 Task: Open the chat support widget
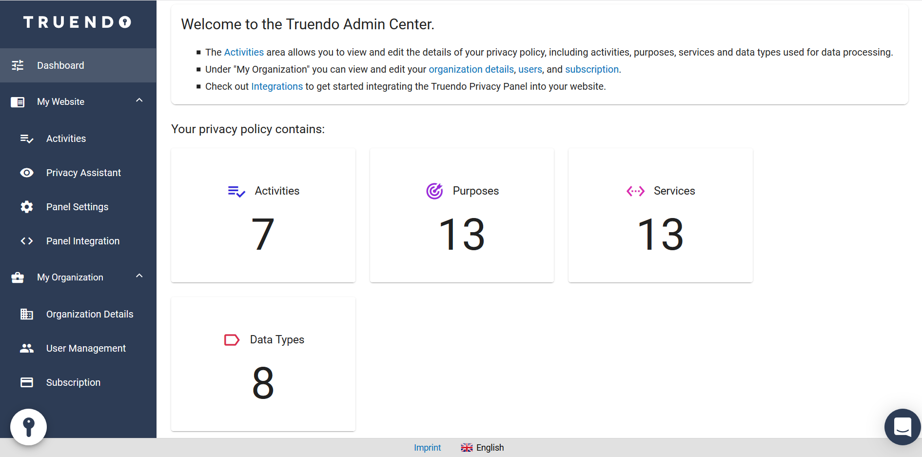pyautogui.click(x=902, y=427)
